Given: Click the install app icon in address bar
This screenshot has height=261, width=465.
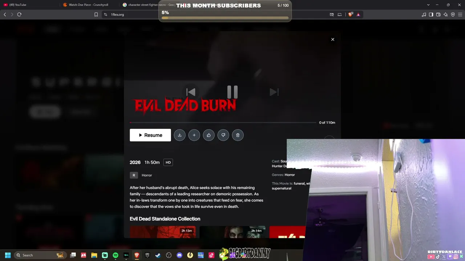Looking at the screenshot, I should 340,14.
